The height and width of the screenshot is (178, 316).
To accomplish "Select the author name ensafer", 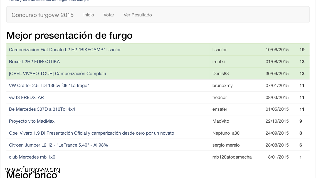I will coord(220,109).
